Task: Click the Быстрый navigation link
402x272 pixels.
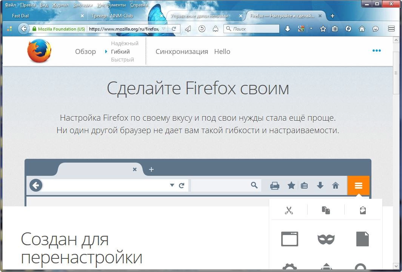Action: click(x=123, y=60)
